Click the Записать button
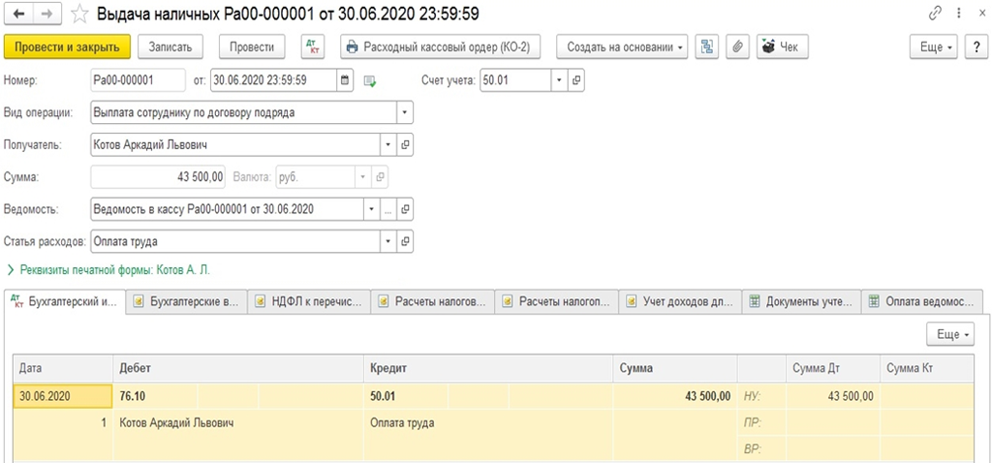Image resolution: width=992 pixels, height=463 pixels. pos(170,46)
